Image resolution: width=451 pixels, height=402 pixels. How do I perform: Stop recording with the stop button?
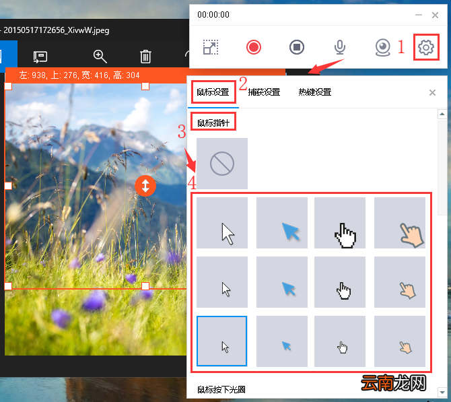[297, 47]
